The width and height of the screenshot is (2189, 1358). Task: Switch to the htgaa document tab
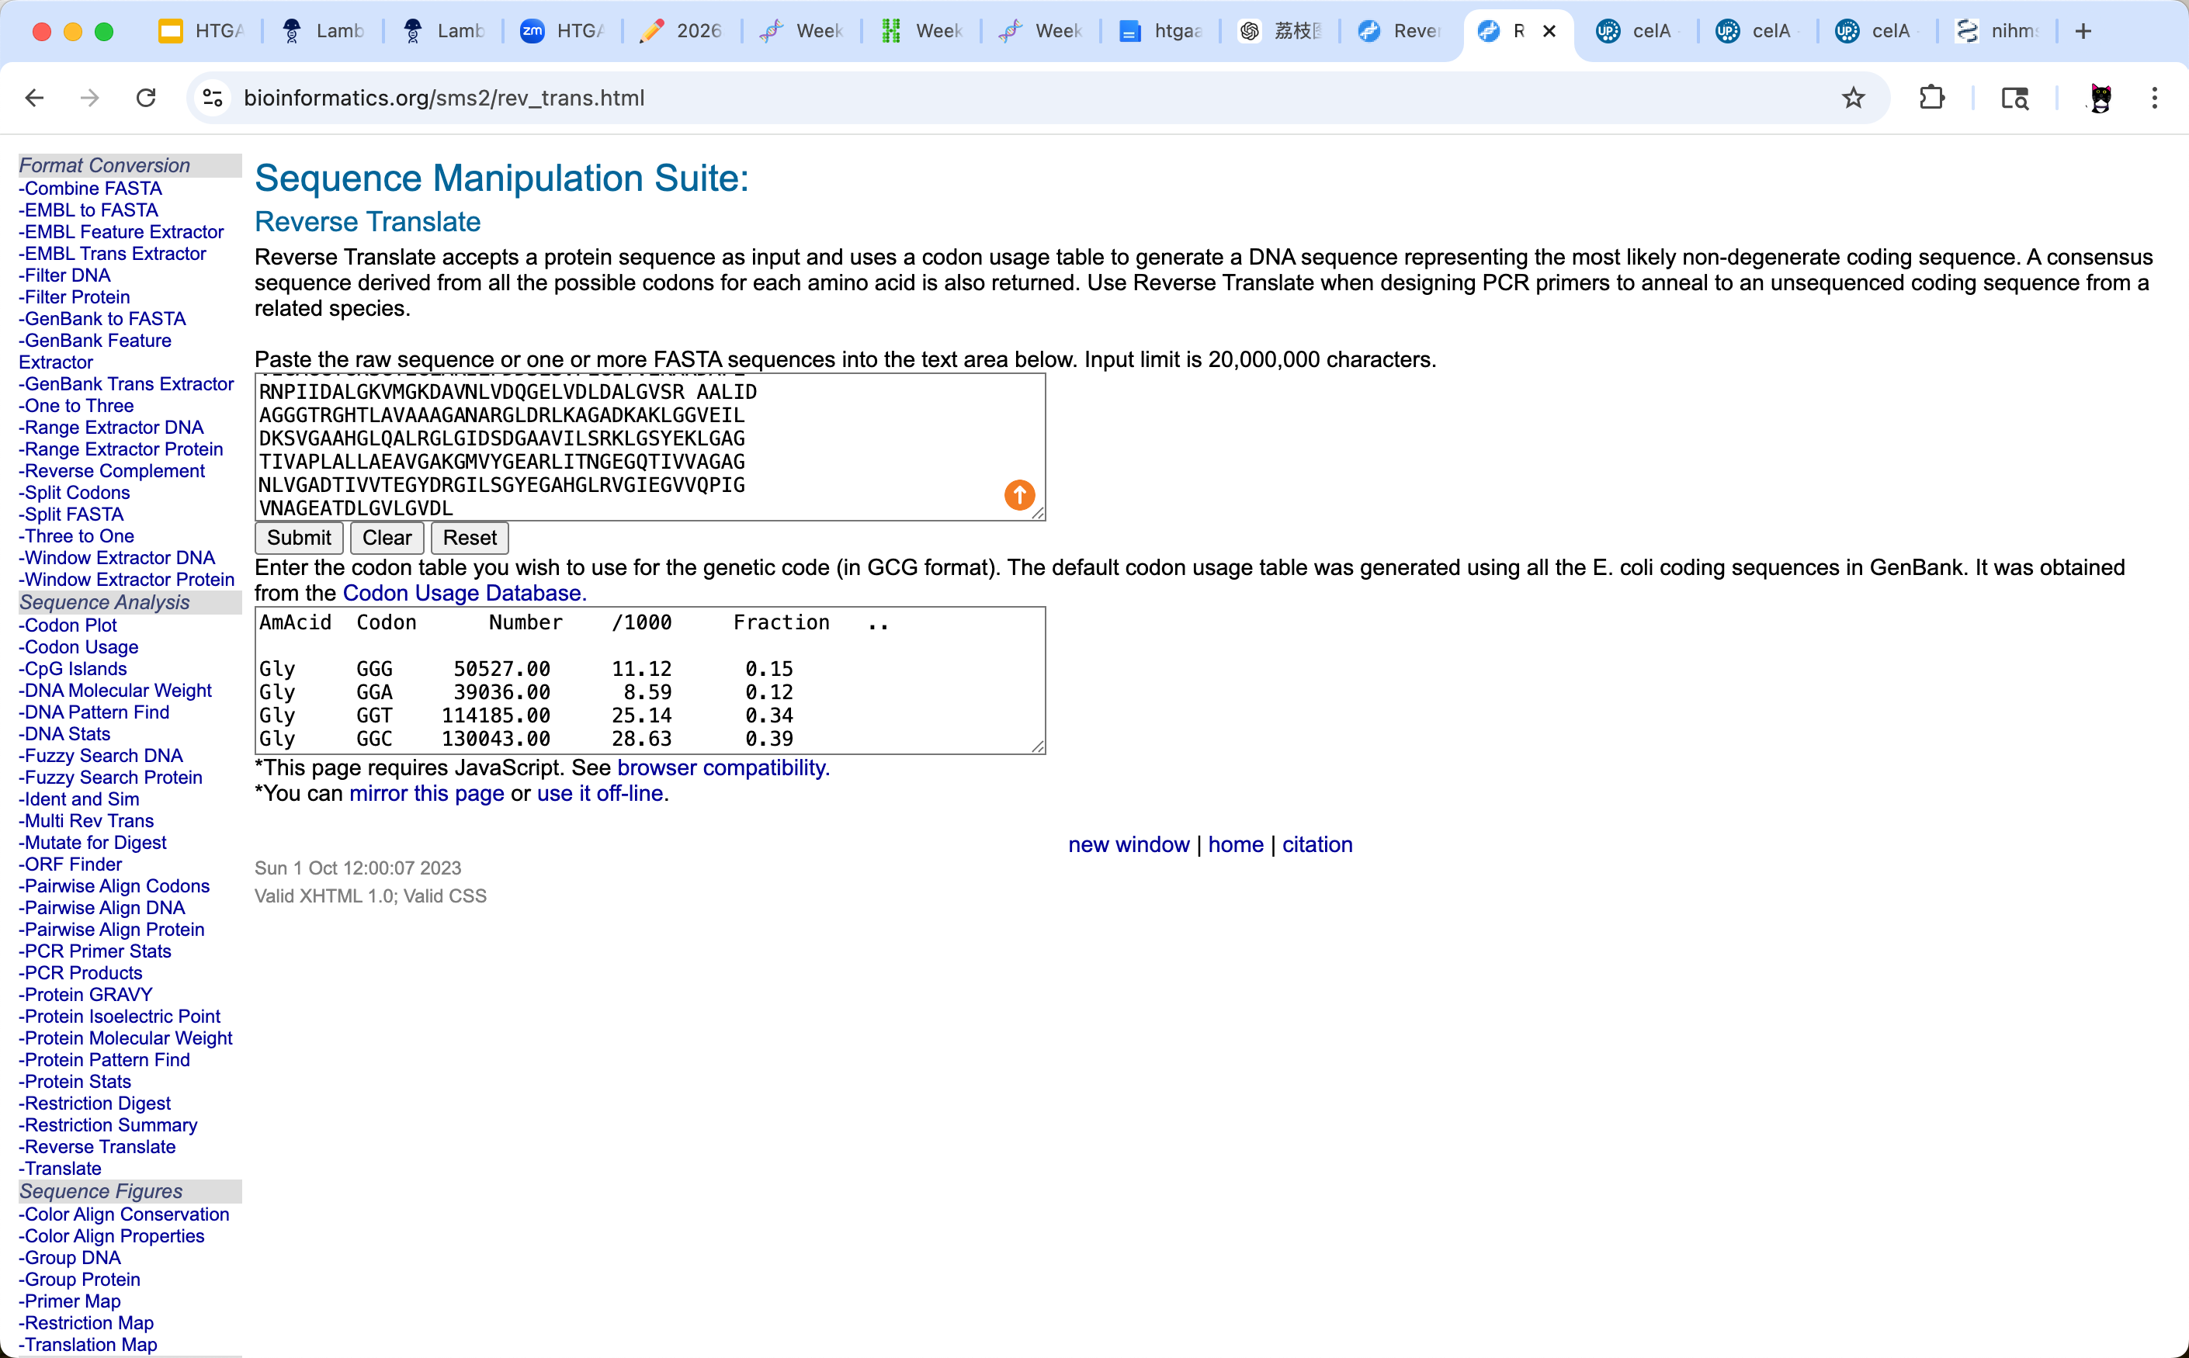click(1160, 32)
